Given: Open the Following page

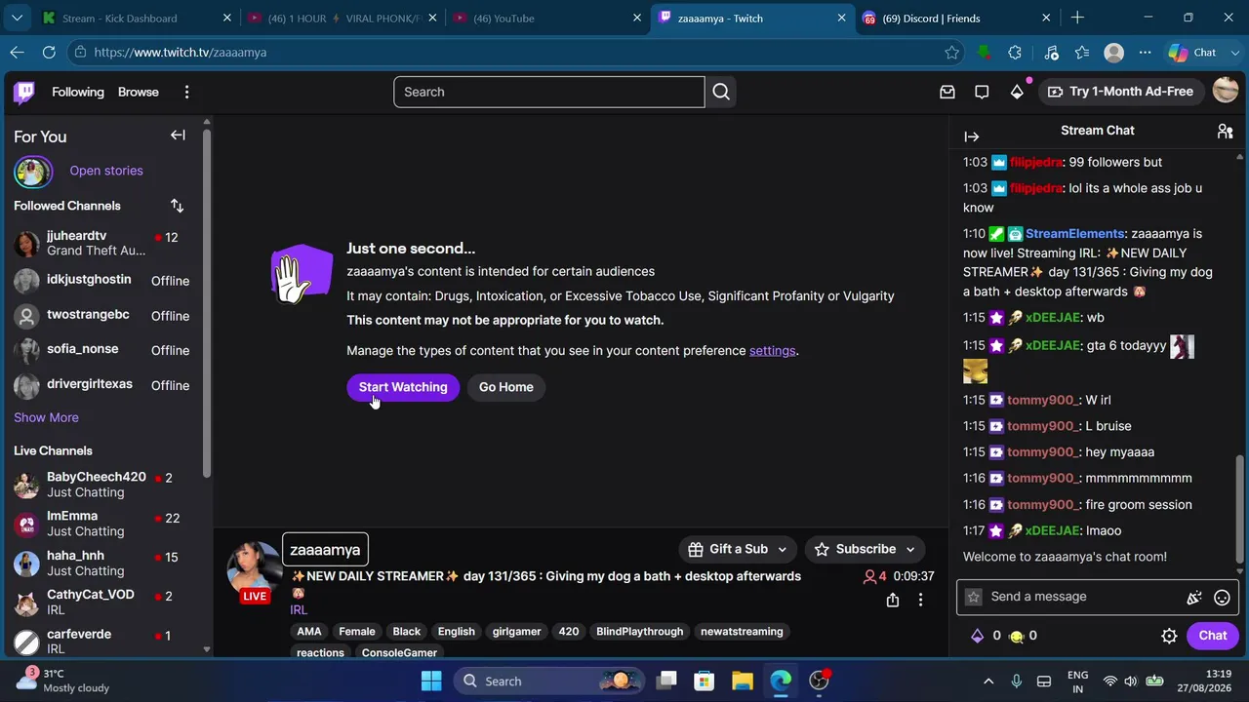Looking at the screenshot, I should point(78,92).
